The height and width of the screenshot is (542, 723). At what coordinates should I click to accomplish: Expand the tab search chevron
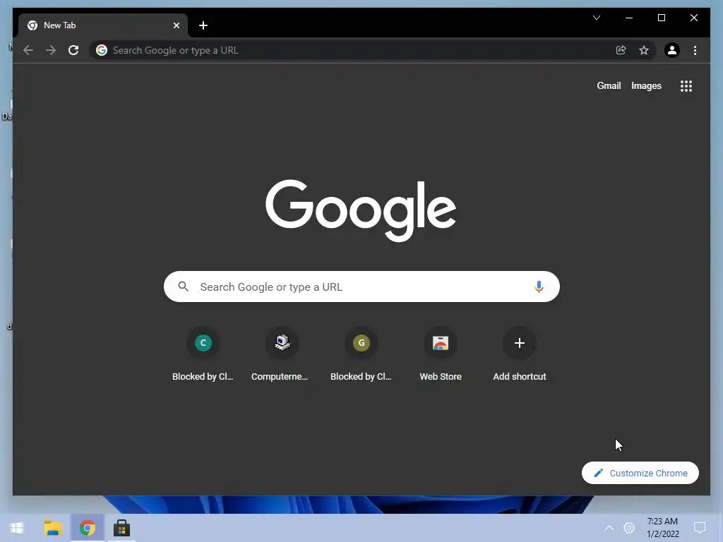[x=597, y=18]
